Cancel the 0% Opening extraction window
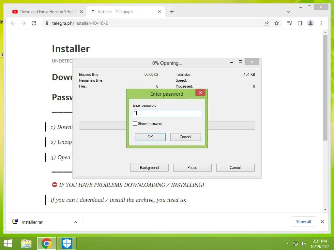Image resolution: width=334 pixels, height=250 pixels. (x=235, y=168)
